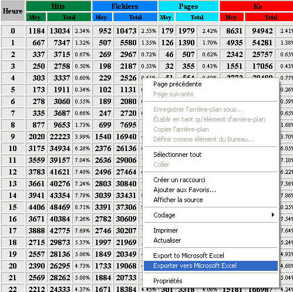Click fichiers total cell '20349'
This screenshot has height=292, width=293.
pyautogui.click(x=126, y=254)
